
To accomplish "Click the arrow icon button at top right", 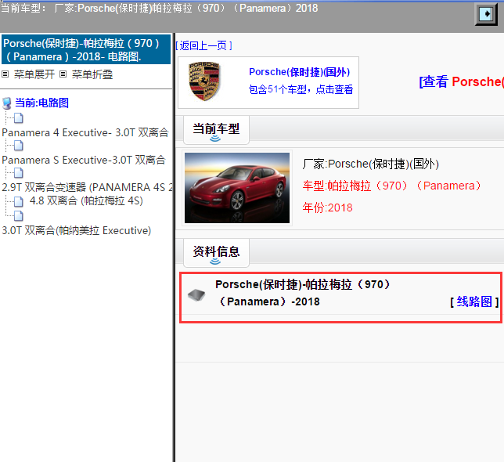I will click(x=486, y=14).
